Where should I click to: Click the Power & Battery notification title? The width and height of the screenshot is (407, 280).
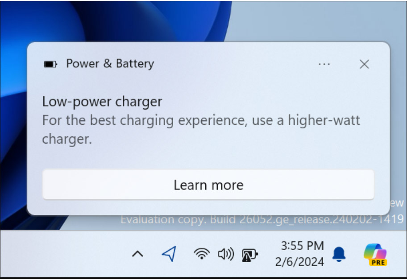point(110,63)
